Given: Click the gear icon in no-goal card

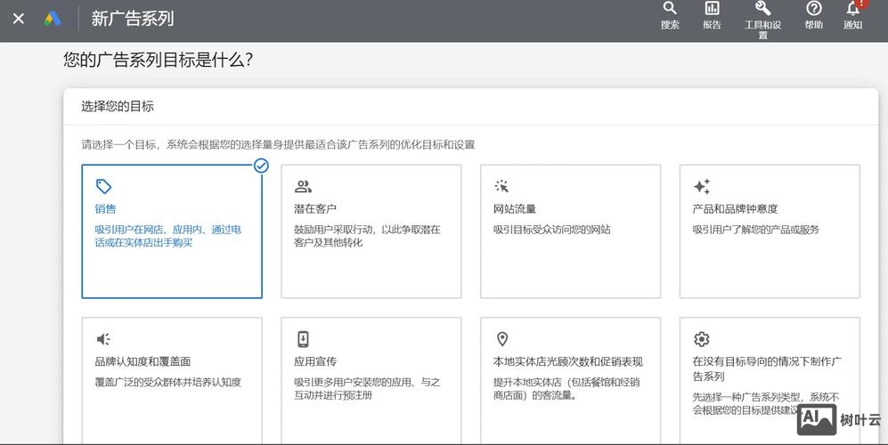Looking at the screenshot, I should 702,339.
